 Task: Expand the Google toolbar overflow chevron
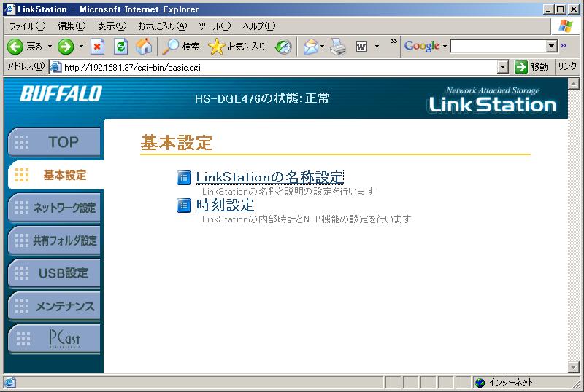click(x=563, y=45)
